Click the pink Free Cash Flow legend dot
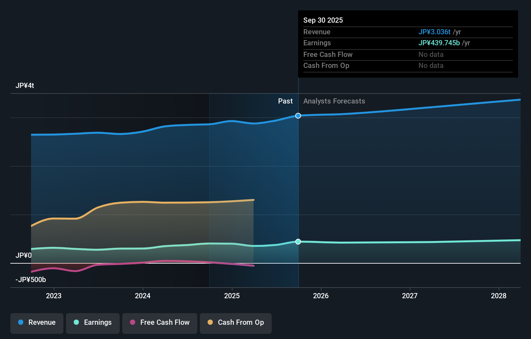531x339 pixels. [132, 323]
